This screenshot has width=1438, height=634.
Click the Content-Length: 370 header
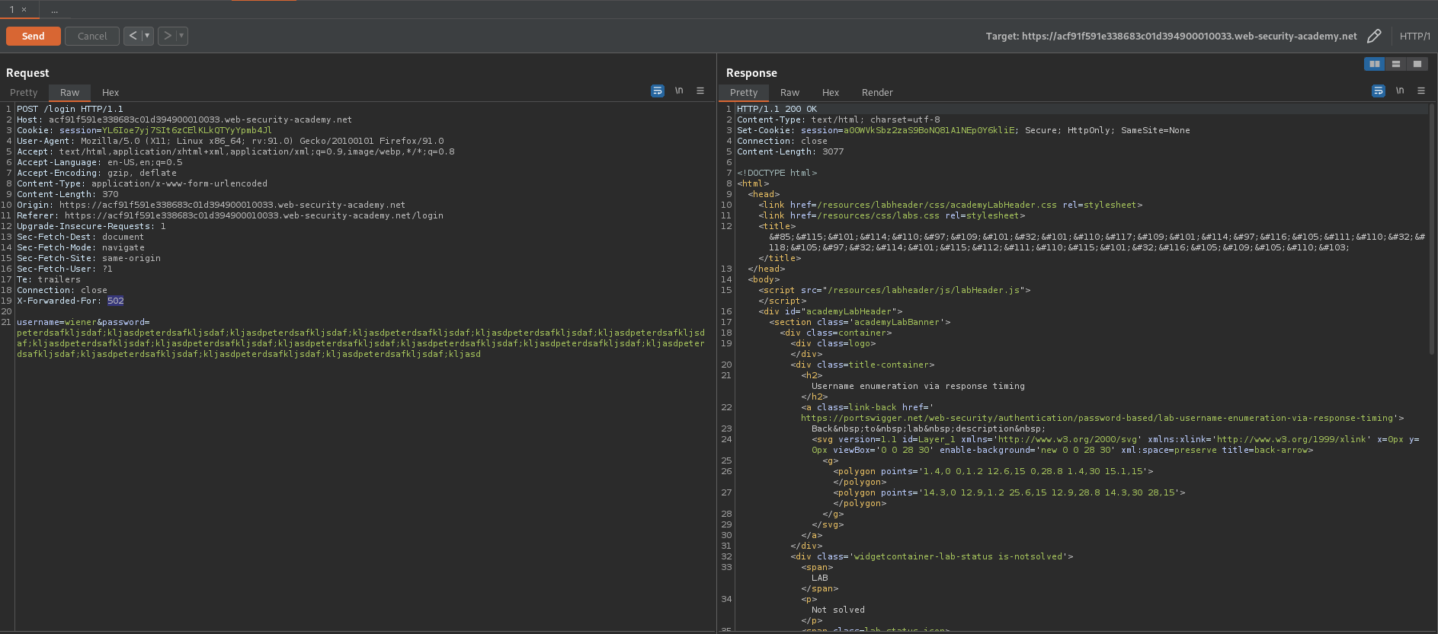point(68,194)
